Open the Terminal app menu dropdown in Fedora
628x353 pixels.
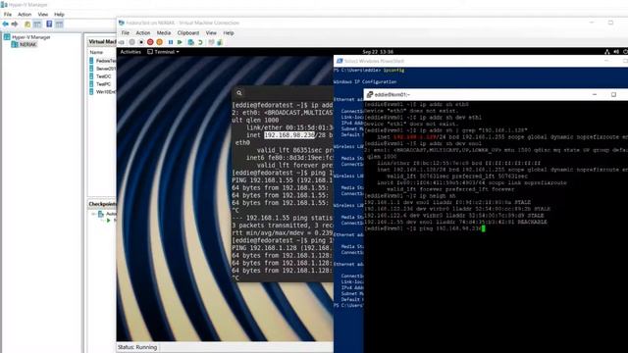coord(164,52)
